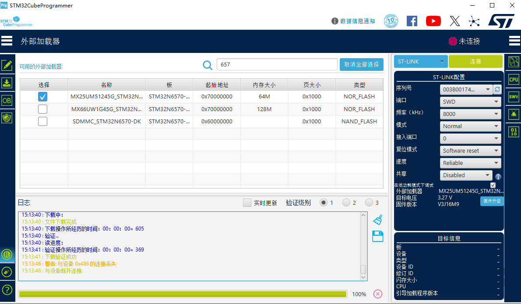Open the YouTube icon link

coord(433,21)
